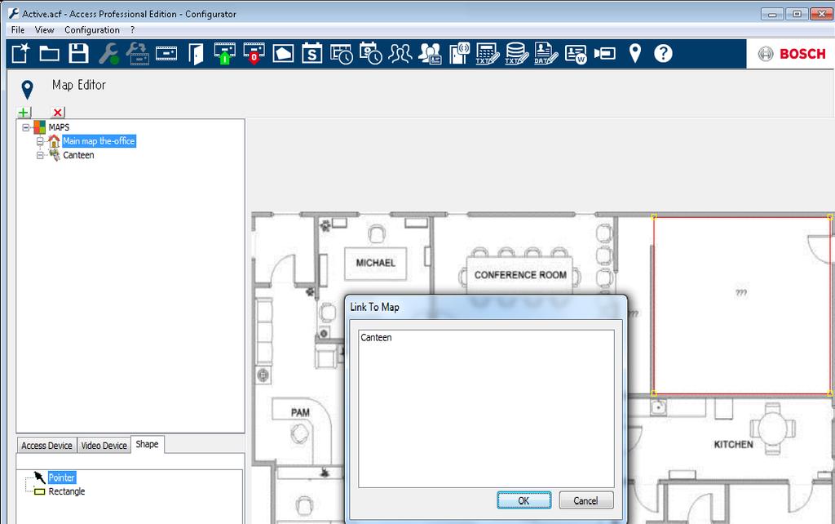The image size is (835, 524).
Task: Click the PAM desk label on the map
Action: (300, 413)
